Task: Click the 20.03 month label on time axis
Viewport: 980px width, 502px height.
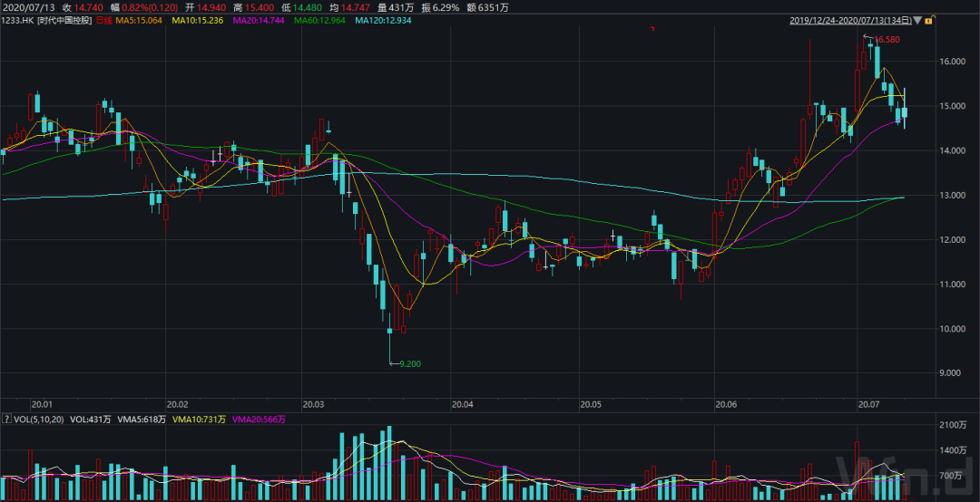Action: pyautogui.click(x=314, y=404)
